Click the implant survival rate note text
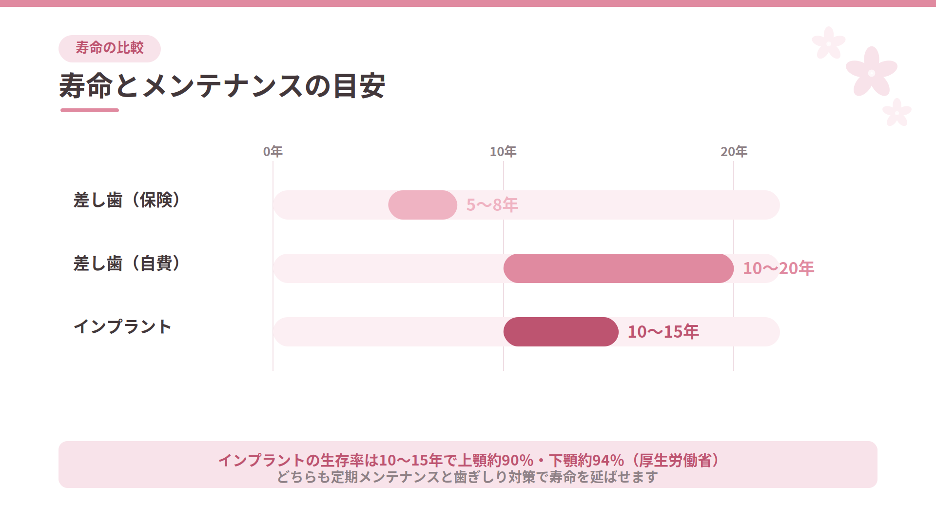The width and height of the screenshot is (936, 527). point(468,460)
